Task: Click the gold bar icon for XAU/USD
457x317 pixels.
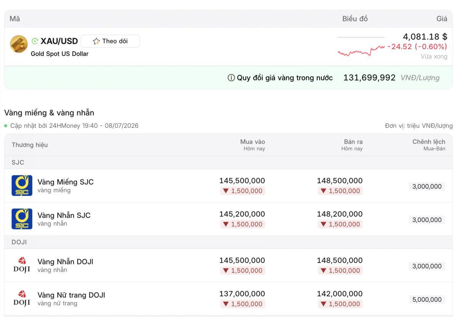Action: pyautogui.click(x=19, y=44)
